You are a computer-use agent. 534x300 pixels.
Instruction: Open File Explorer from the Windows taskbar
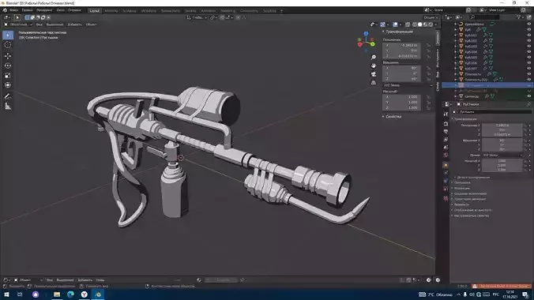tap(57, 294)
